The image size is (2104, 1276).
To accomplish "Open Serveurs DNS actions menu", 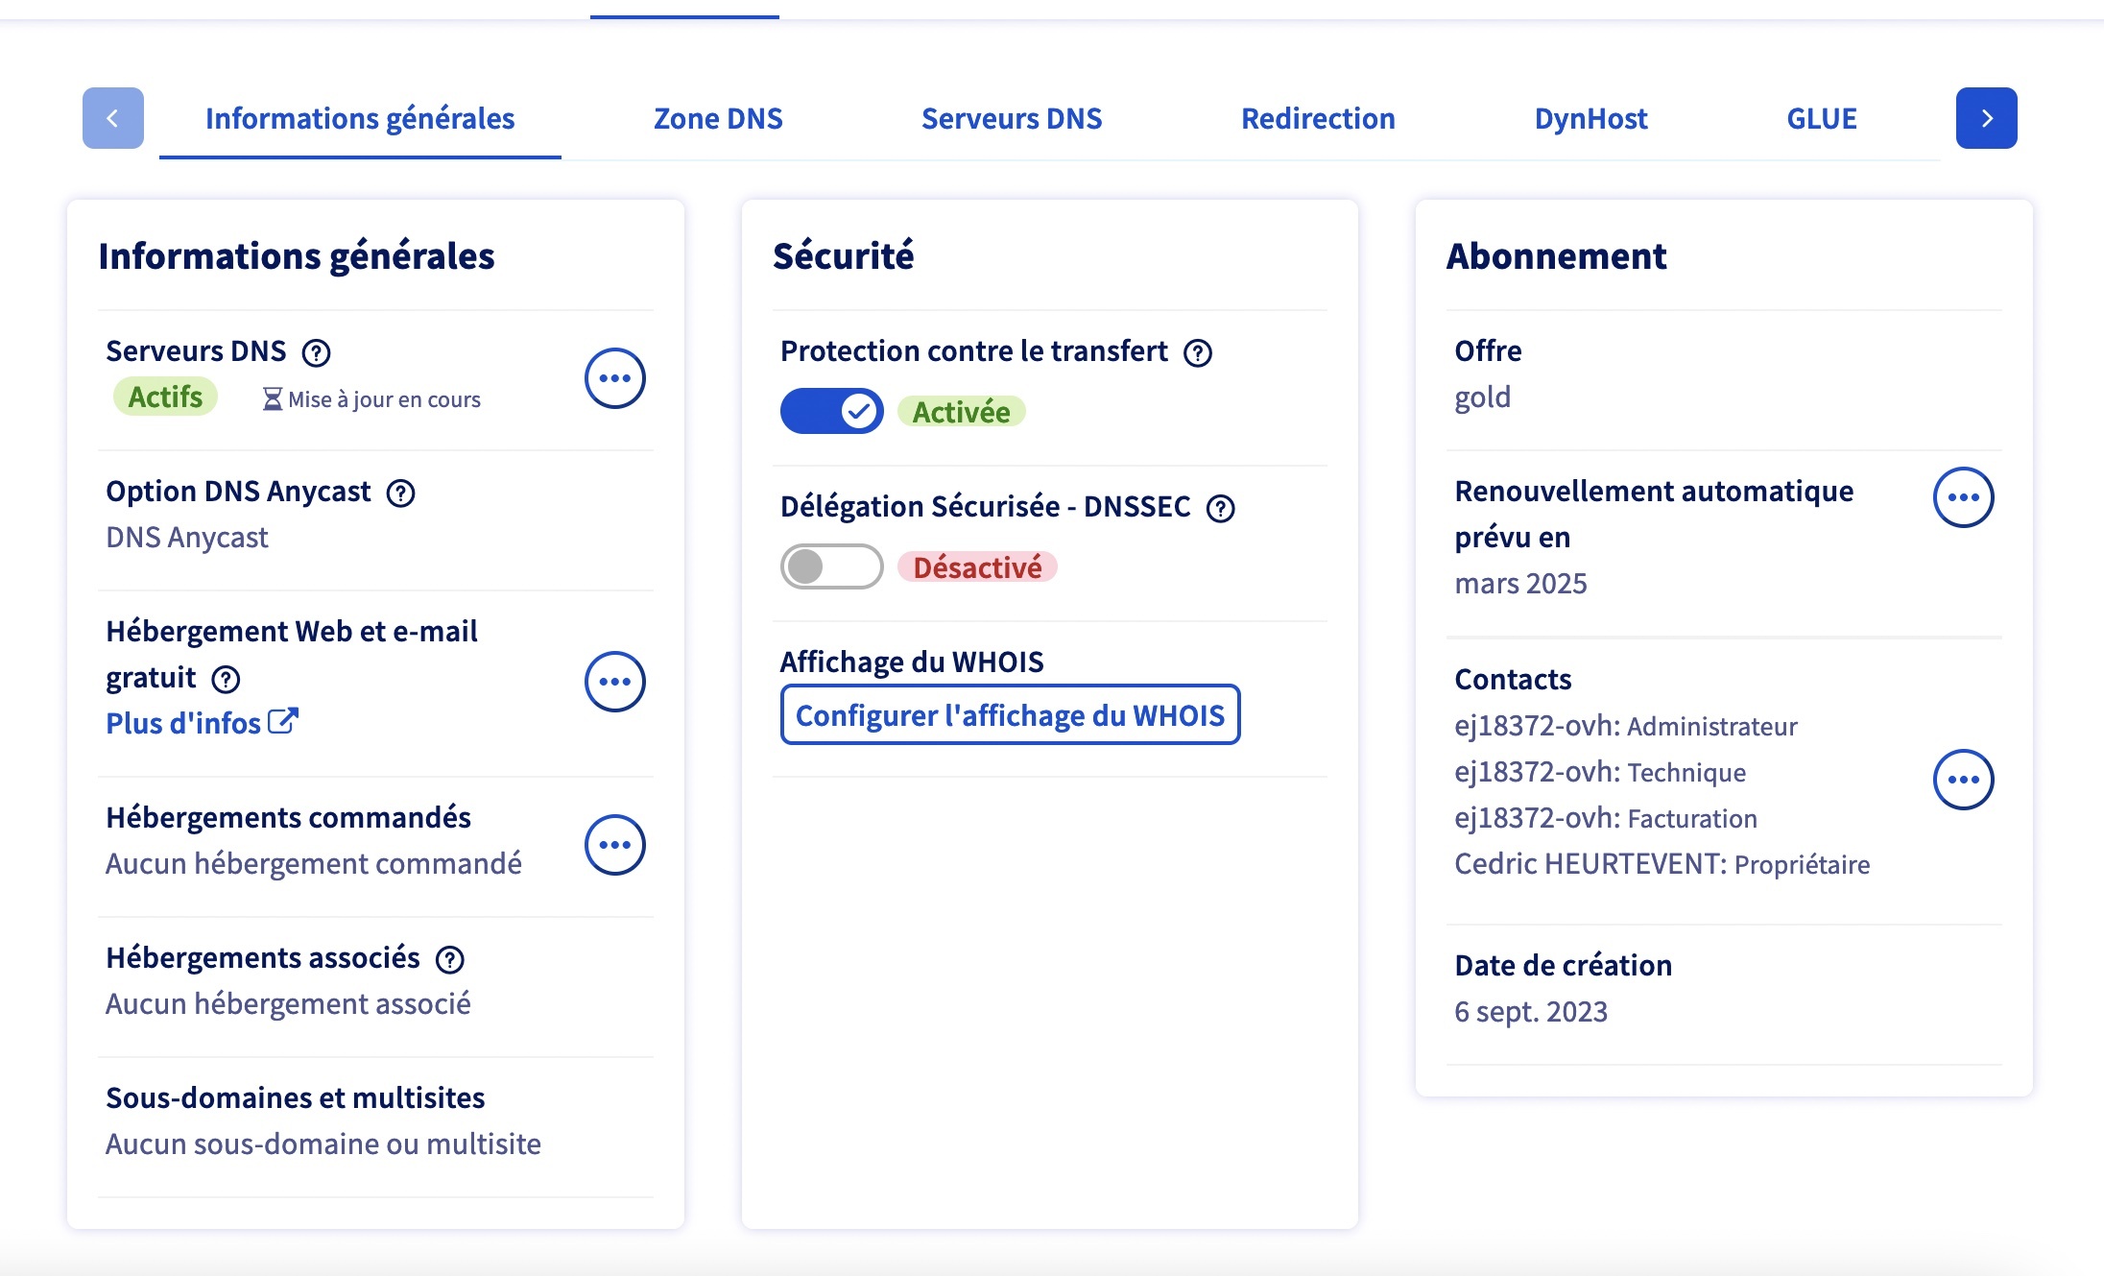I will [x=614, y=378].
